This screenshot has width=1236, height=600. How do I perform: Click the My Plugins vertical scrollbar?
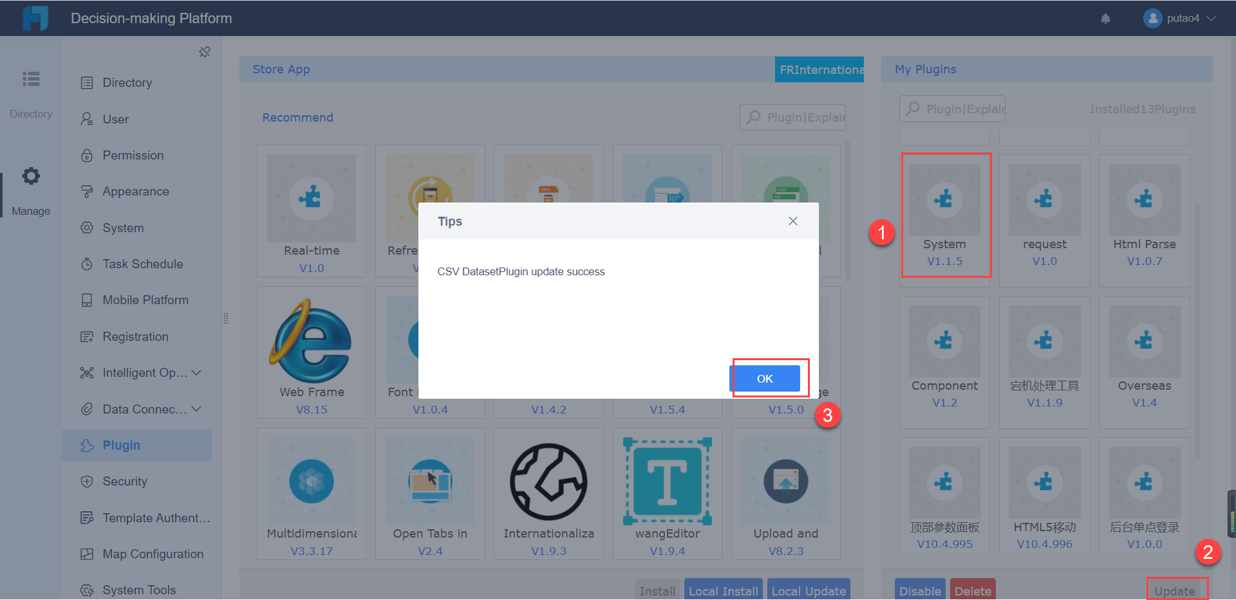pos(1197,331)
